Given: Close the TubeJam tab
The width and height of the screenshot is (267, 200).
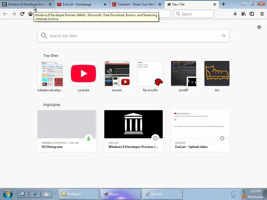Looking at the screenshot, I should (160, 4).
